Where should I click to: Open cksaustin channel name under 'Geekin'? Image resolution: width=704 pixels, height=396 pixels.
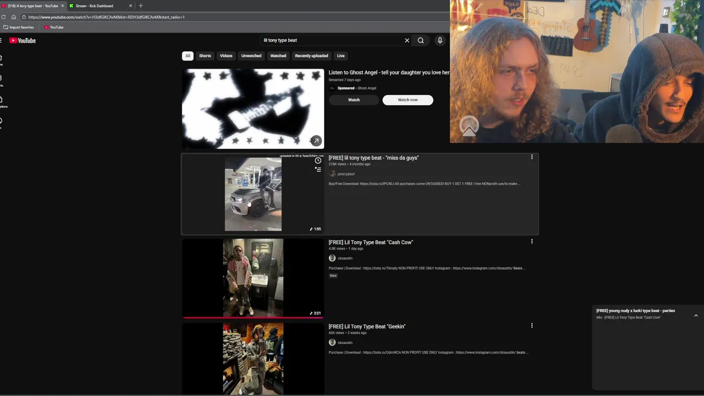(x=345, y=342)
